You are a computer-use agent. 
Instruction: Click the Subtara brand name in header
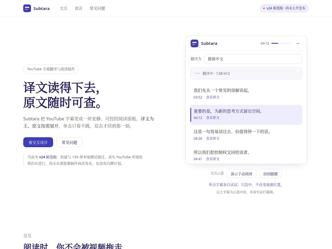(41, 8)
